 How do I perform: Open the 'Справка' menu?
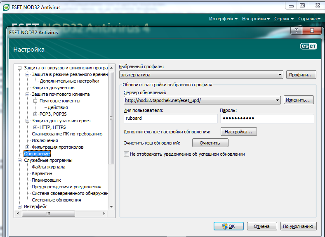[309, 19]
